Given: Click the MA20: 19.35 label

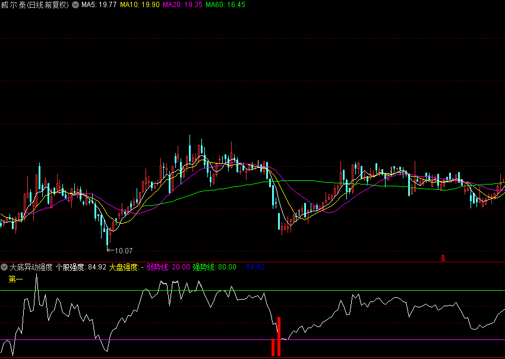Looking at the screenshot, I should point(182,5).
